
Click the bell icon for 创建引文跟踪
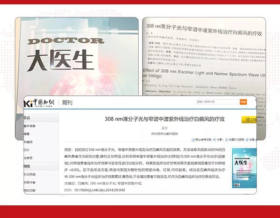[227, 140]
